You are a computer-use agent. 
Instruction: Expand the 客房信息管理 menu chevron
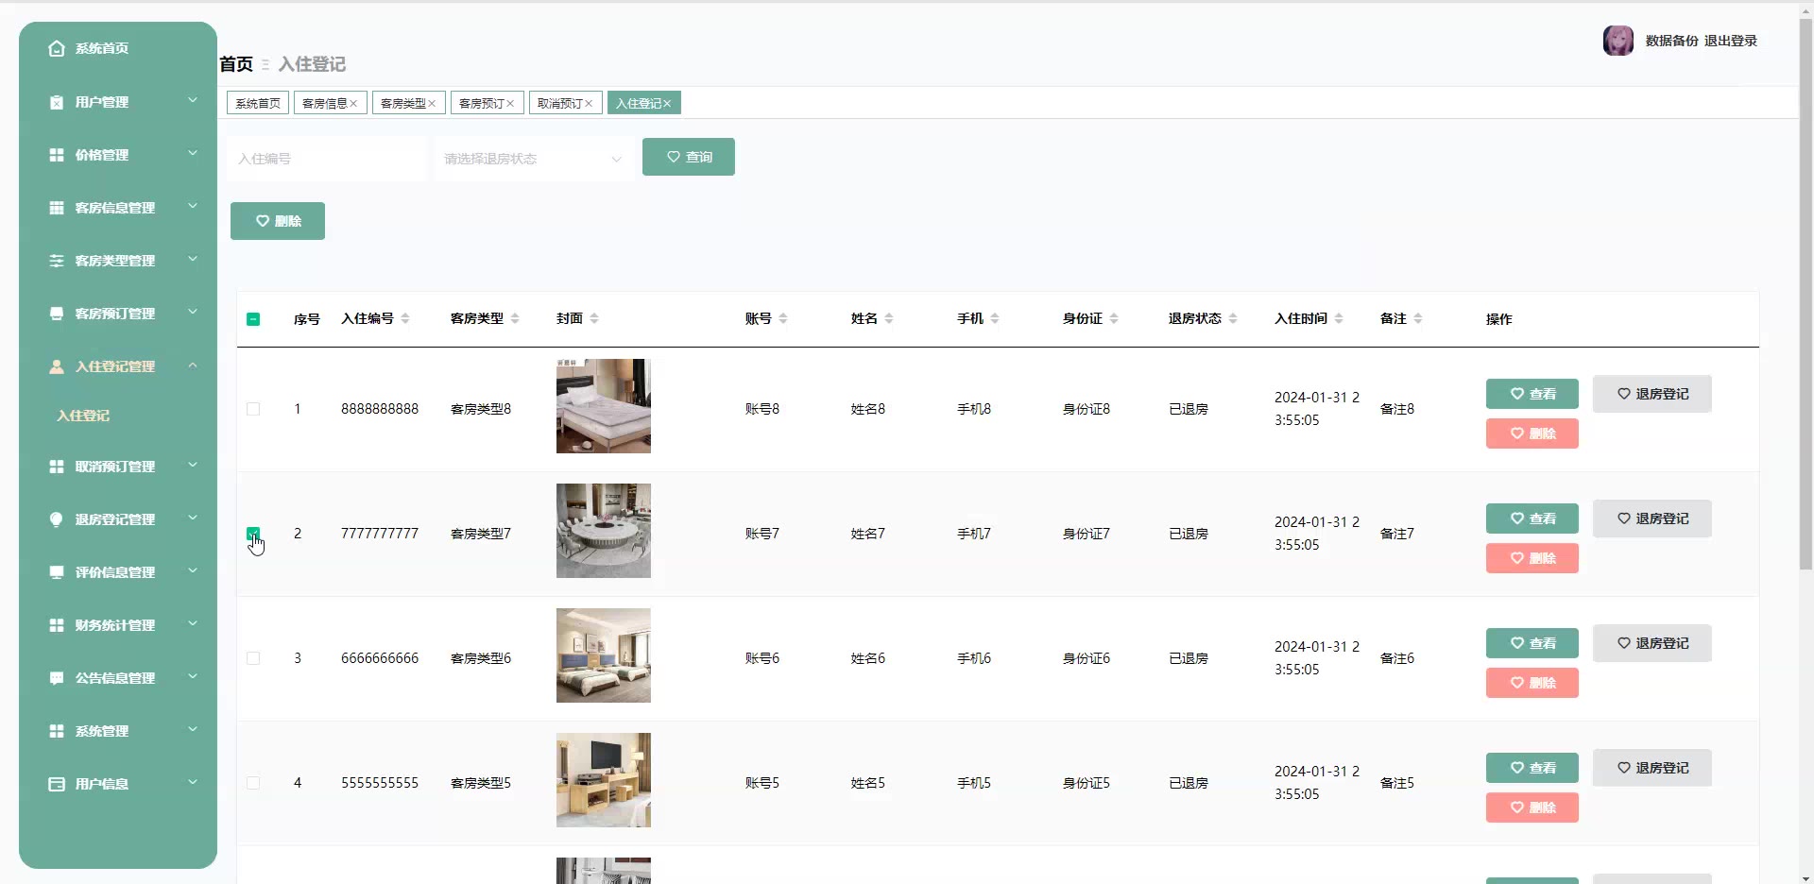coord(193,206)
